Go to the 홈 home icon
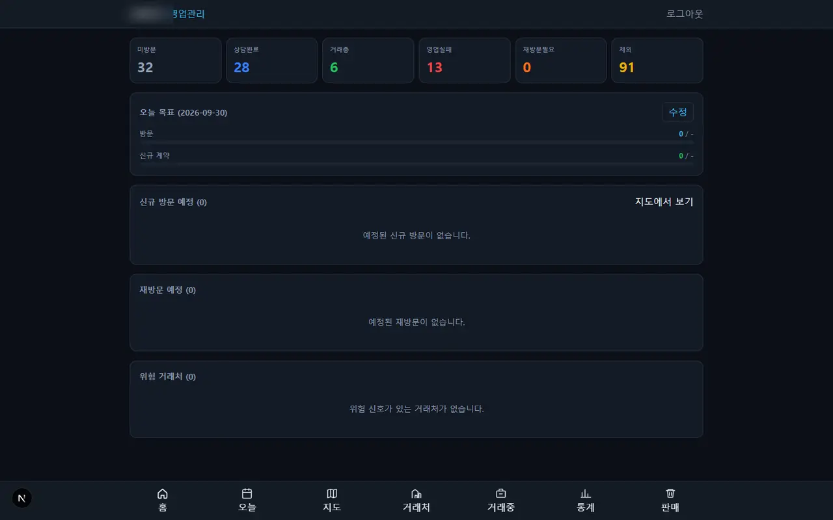The height and width of the screenshot is (520, 833). (163, 494)
